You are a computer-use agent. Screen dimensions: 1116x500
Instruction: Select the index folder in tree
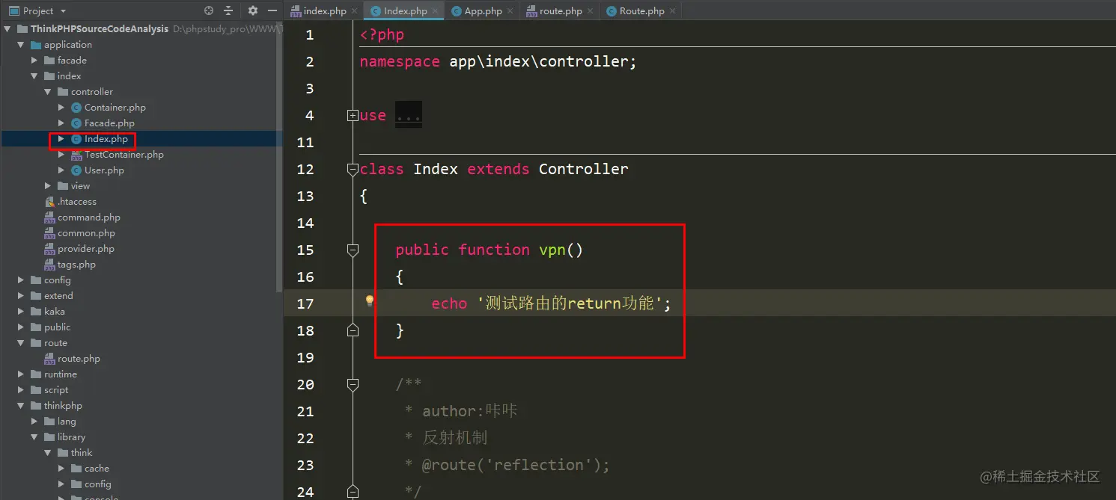point(69,76)
